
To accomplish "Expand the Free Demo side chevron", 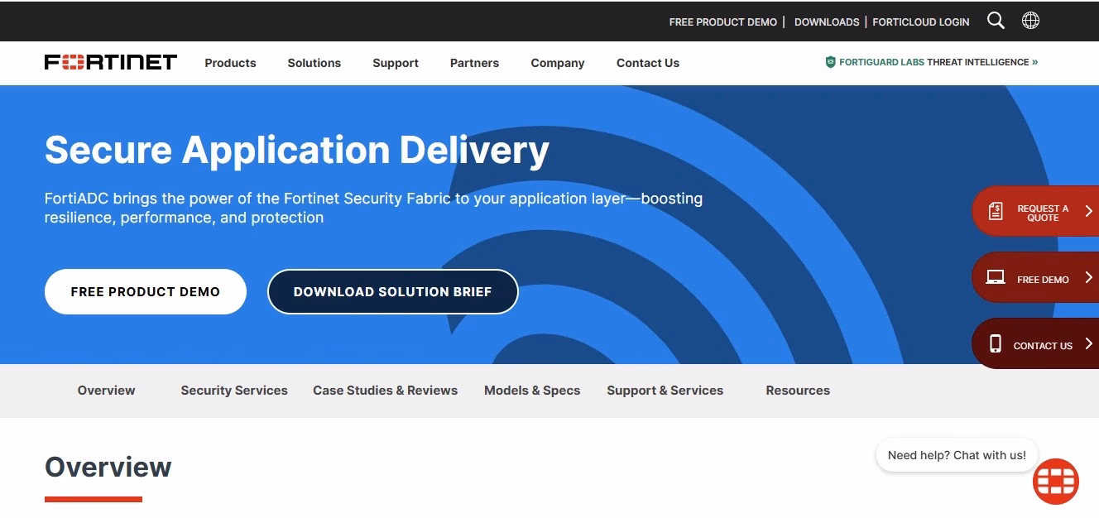I will [x=1088, y=278].
